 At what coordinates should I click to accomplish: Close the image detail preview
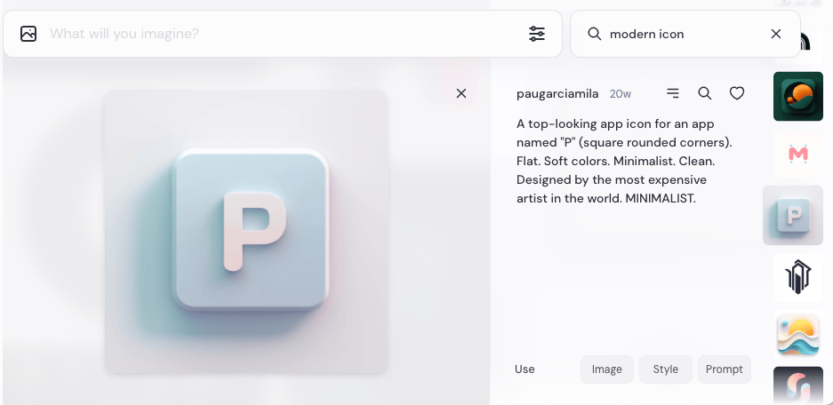click(x=461, y=93)
